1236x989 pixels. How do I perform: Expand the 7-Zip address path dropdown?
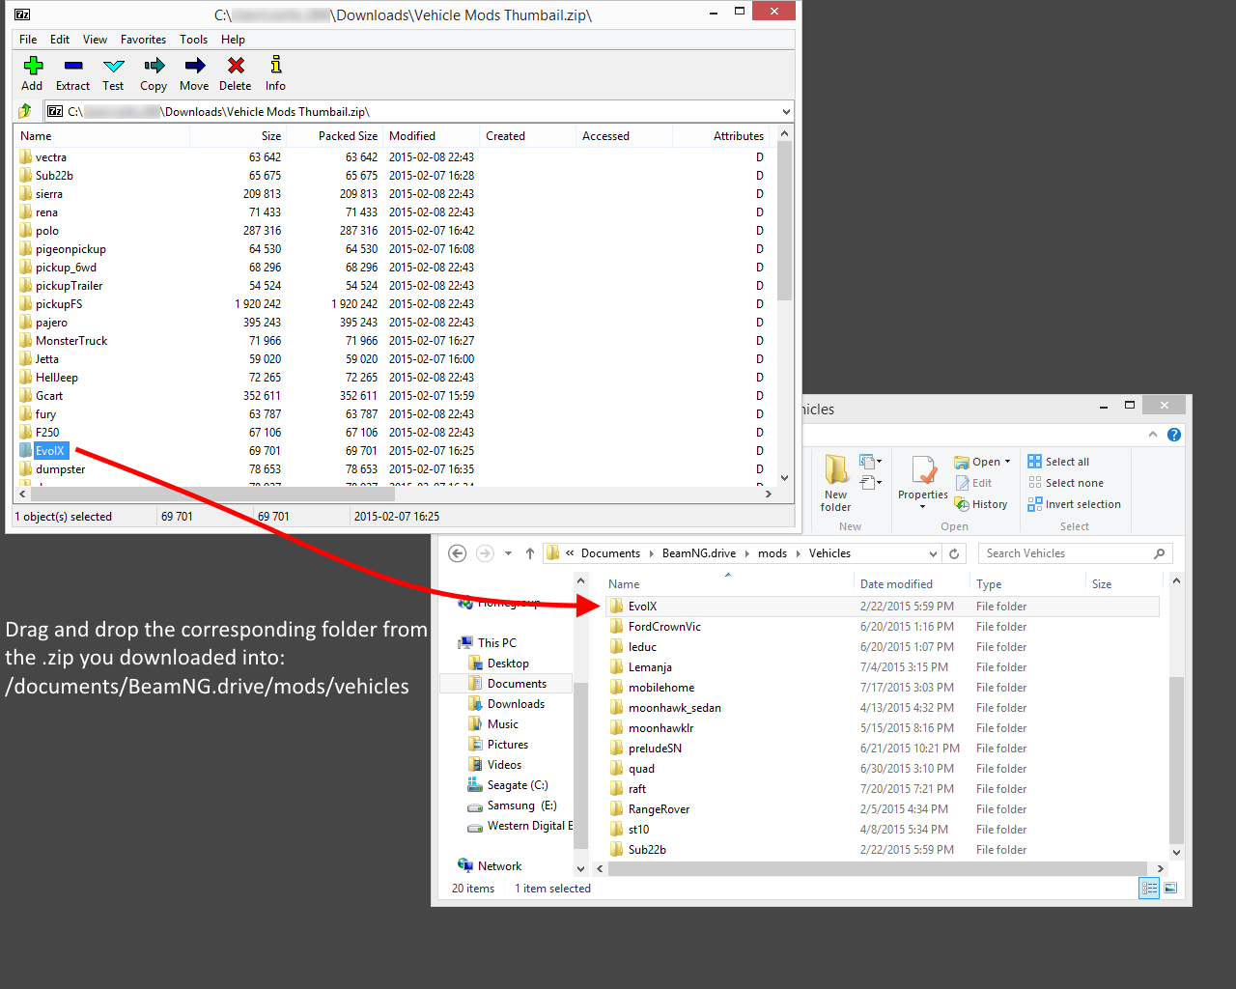786,112
